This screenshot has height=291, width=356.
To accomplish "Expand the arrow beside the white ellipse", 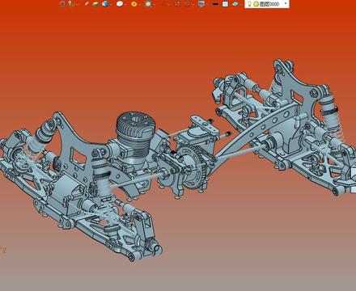I will click(125, 4).
